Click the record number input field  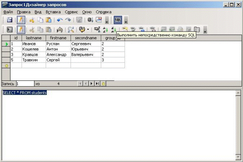pyautogui.click(x=25, y=84)
